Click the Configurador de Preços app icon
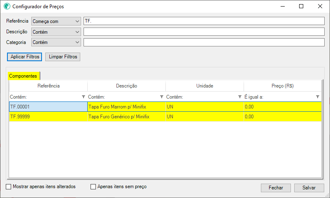 7,6
